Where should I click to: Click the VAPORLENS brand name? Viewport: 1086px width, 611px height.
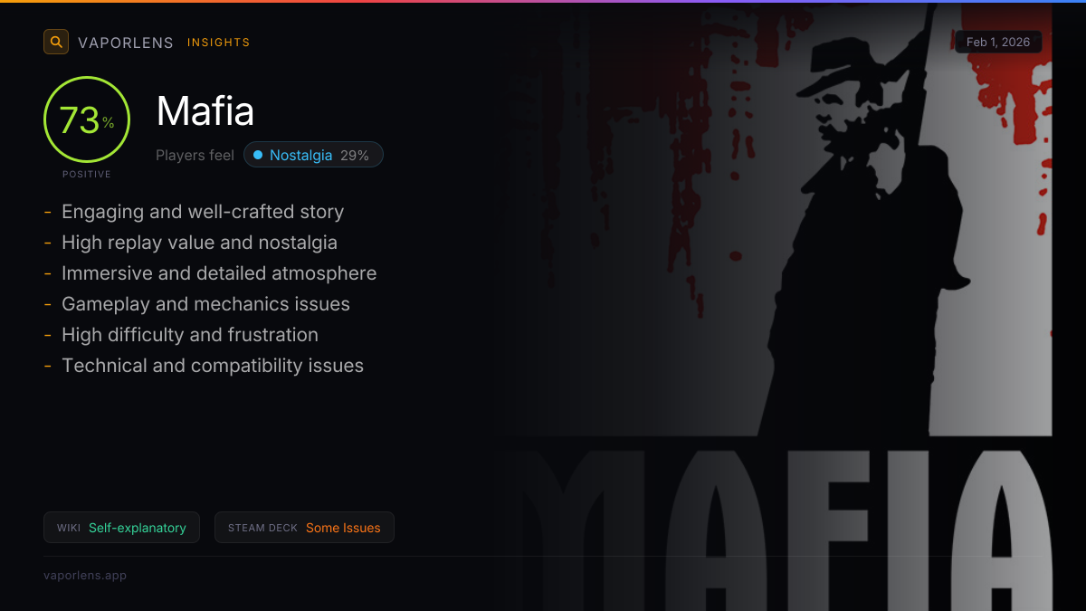(126, 43)
